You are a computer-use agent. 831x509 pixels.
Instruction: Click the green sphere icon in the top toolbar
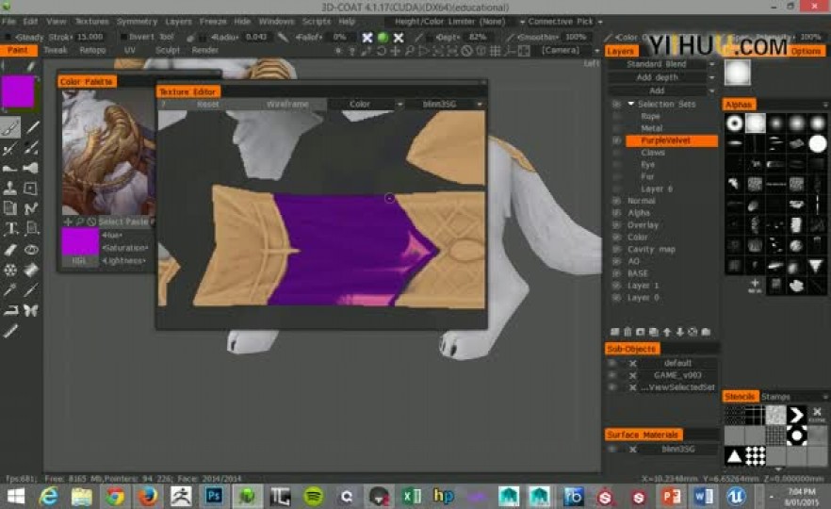383,37
